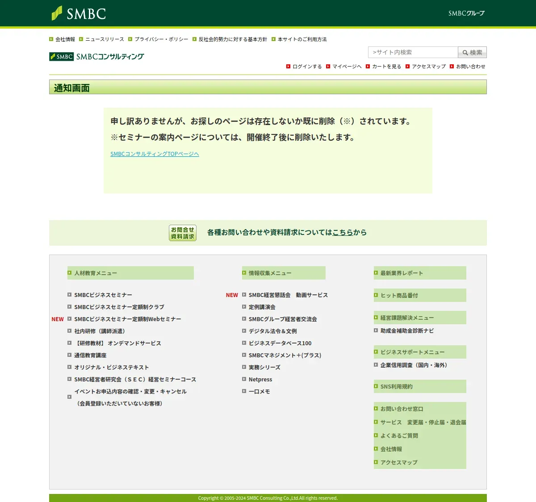
Task: Focus the サイト内検索 search field
Action: pos(413,52)
